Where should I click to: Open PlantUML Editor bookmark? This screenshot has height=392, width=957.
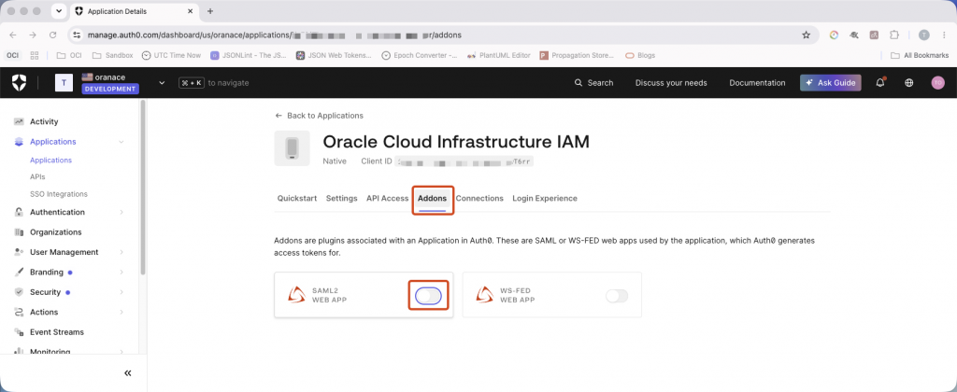499,55
